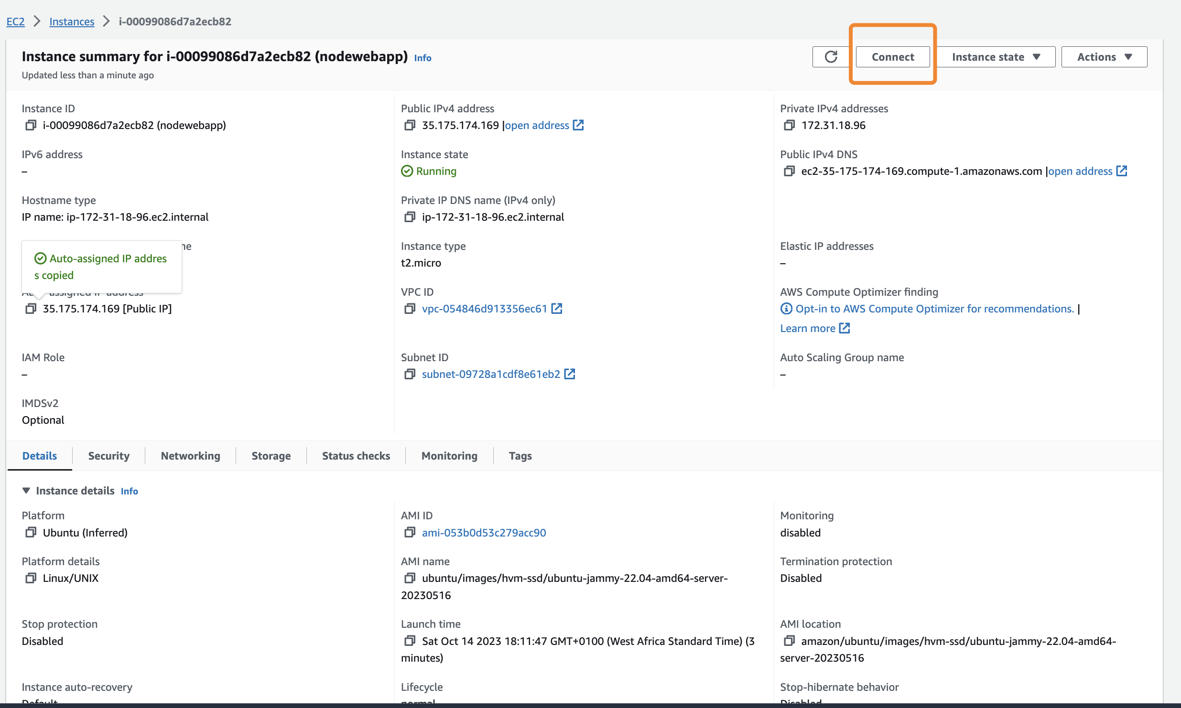
Task: Click Opt-in to AWS Compute Optimizer link
Action: pos(934,309)
